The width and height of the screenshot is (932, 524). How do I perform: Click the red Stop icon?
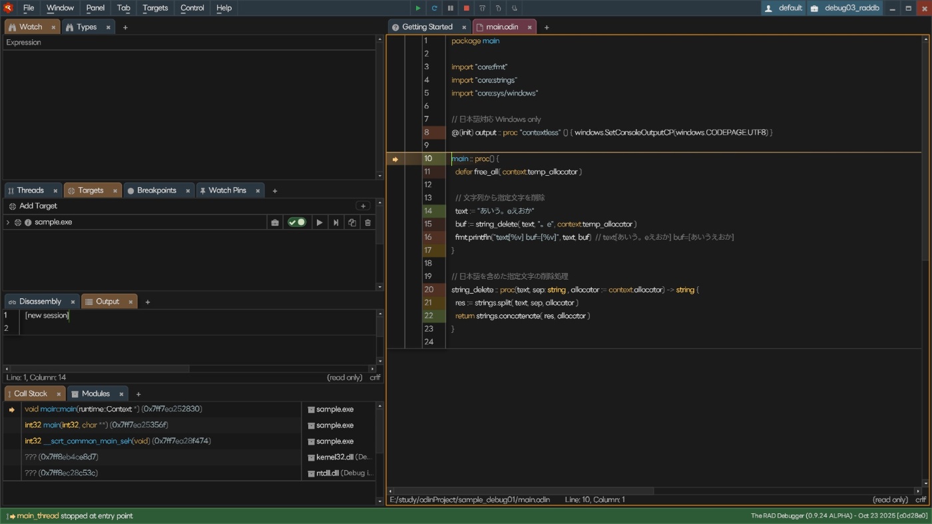(x=466, y=8)
